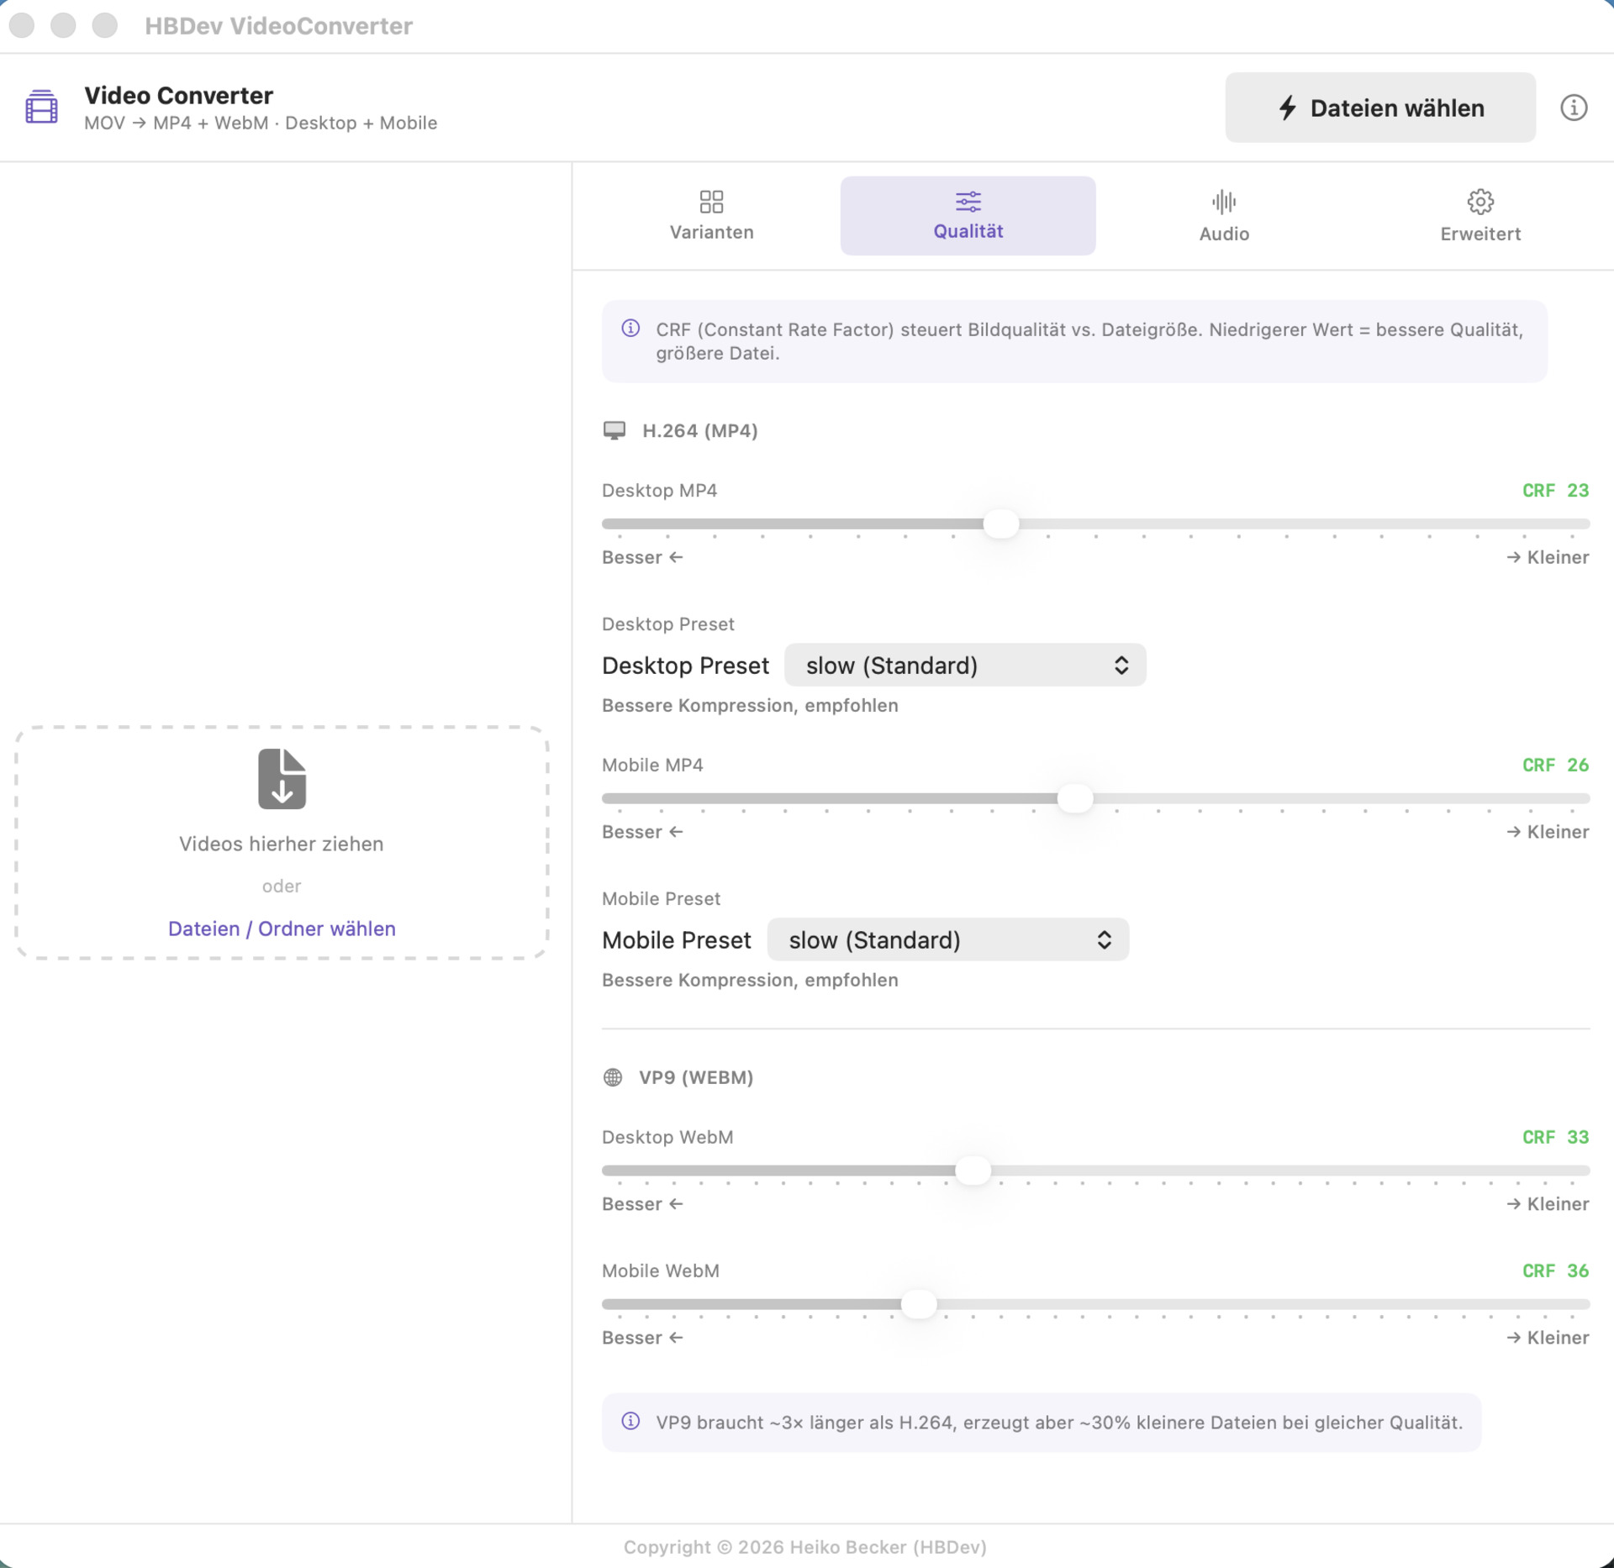Click the Mobile WebM CRF slider handle
The image size is (1614, 1568).
click(x=918, y=1304)
